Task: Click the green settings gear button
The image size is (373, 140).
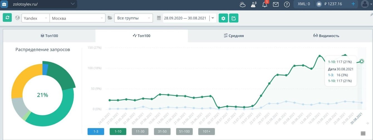Action: (x=223, y=18)
